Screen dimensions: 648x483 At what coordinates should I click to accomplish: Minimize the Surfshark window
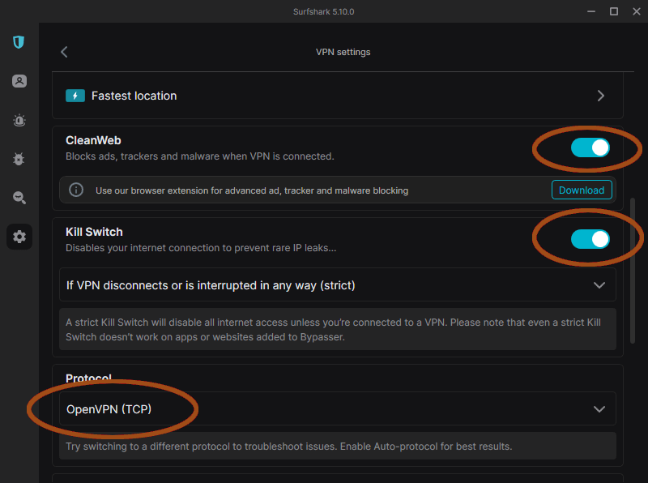[591, 11]
